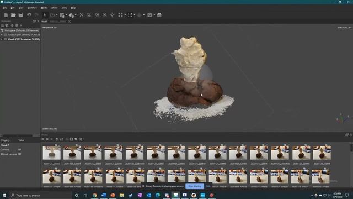Reset the view with the crosshair icon
Viewport: 353px width, 199px height.
(112, 15)
